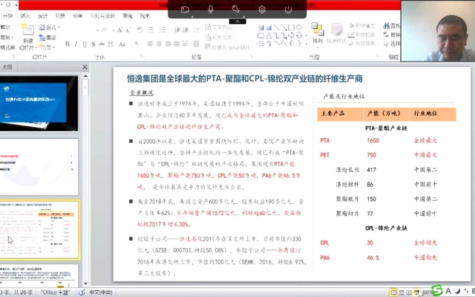Toggle strikethrough (abc) formatting

[102, 44]
